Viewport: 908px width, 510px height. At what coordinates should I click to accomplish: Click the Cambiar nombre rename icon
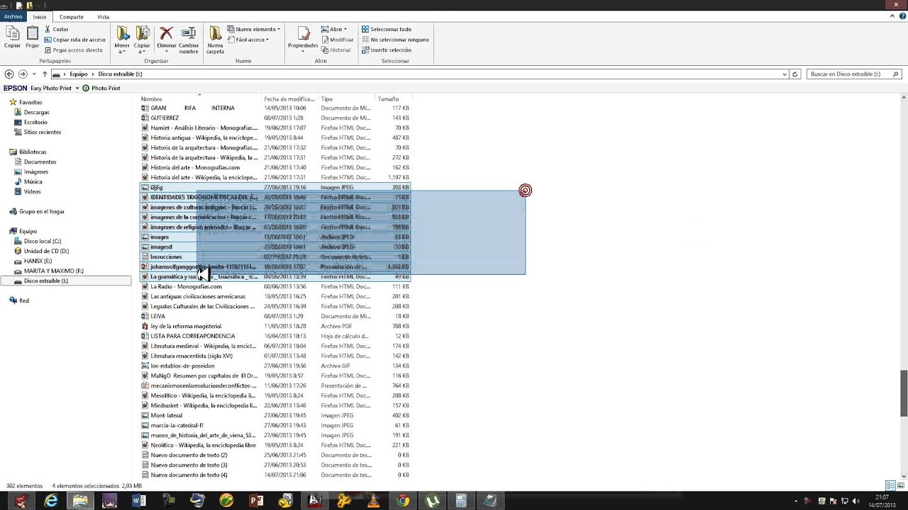coord(189,40)
